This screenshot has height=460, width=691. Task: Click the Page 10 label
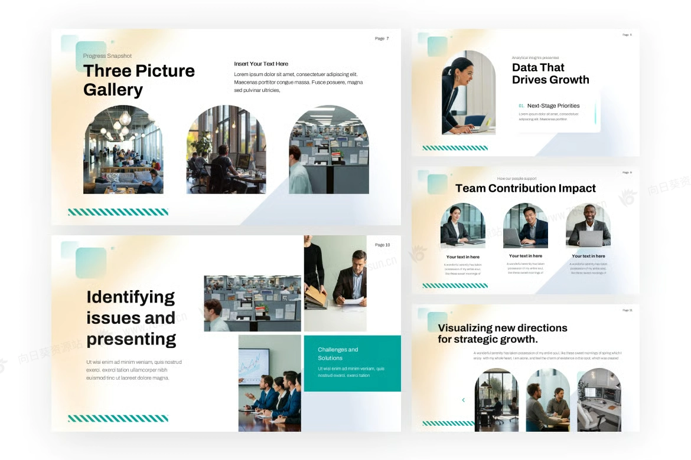(382, 245)
